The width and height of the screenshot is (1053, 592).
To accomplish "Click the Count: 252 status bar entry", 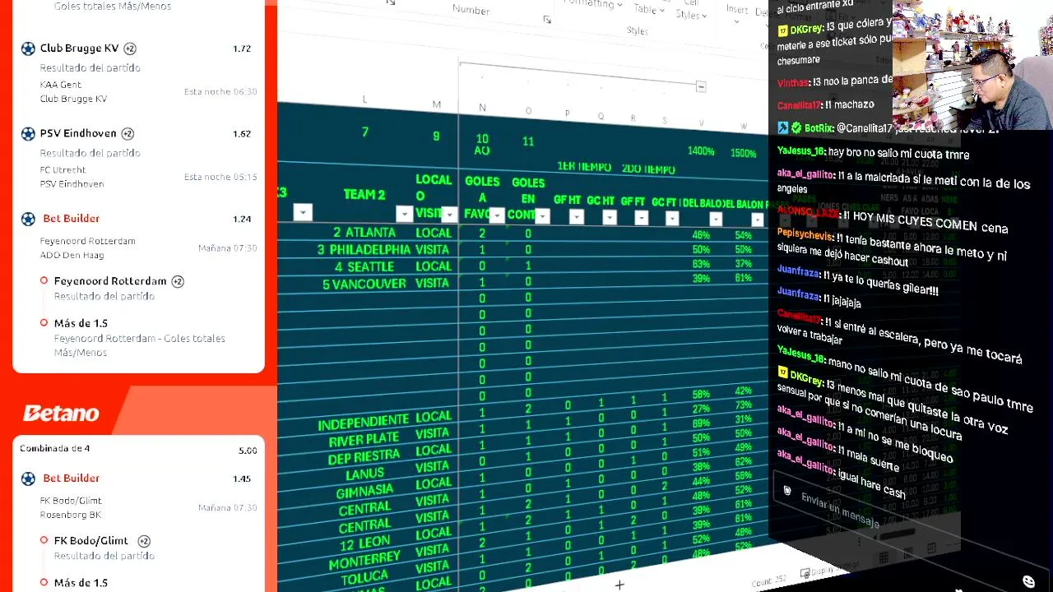I will pyautogui.click(x=768, y=580).
